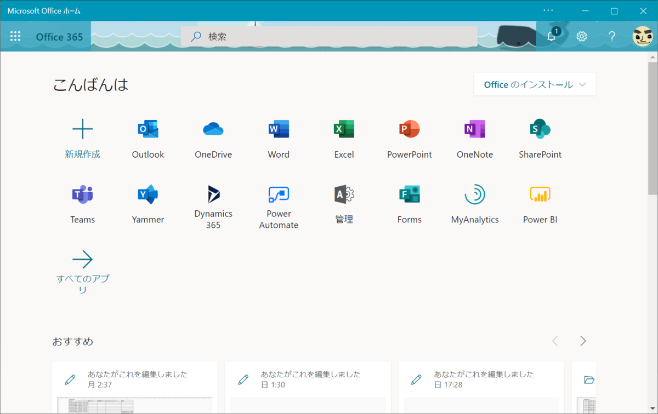Expand the Office のインストール dropdown
Image resolution: width=658 pixels, height=414 pixels.
tap(535, 84)
